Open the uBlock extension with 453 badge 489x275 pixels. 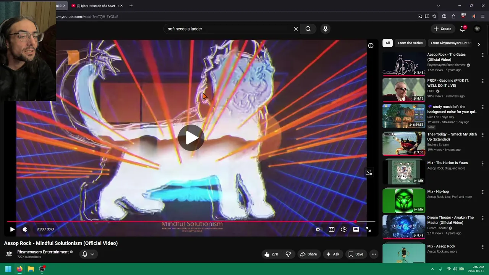coord(463,16)
